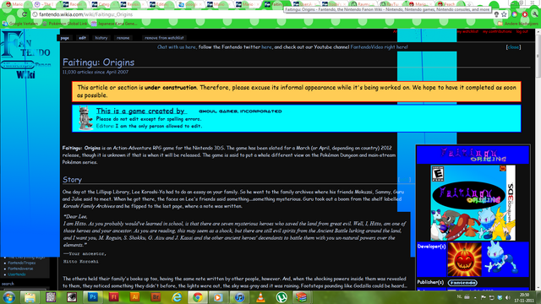541x304 pixels.
Task: Open the wiki 'page' tab
Action: click(65, 38)
